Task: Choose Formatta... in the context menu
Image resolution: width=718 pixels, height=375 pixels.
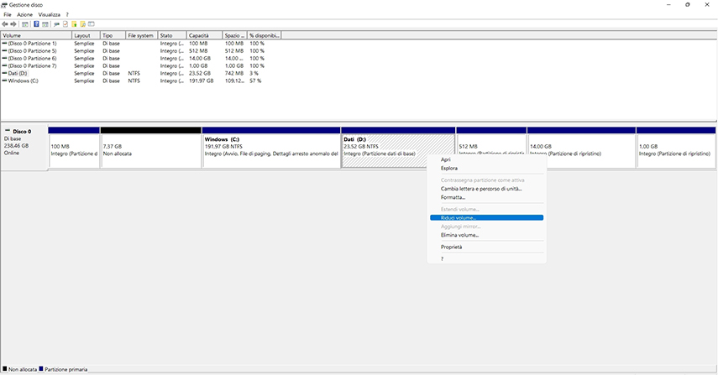Action: [453, 197]
